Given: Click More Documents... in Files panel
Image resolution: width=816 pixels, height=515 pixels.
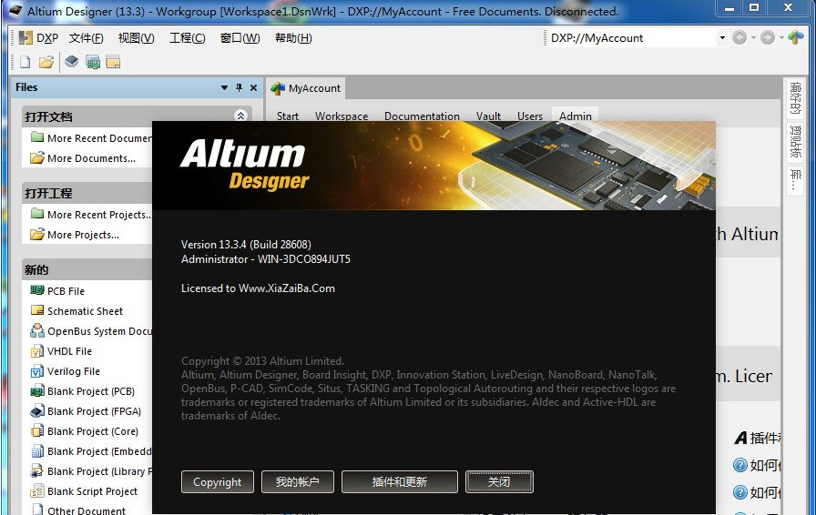Looking at the screenshot, I should tap(83, 158).
